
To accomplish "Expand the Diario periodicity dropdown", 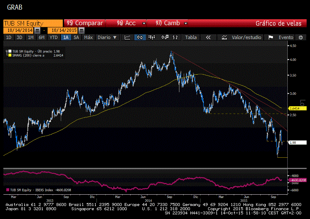I will 107,37.
